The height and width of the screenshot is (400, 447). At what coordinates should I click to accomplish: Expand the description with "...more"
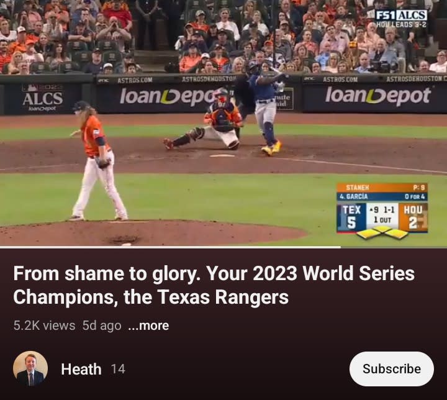pos(148,325)
